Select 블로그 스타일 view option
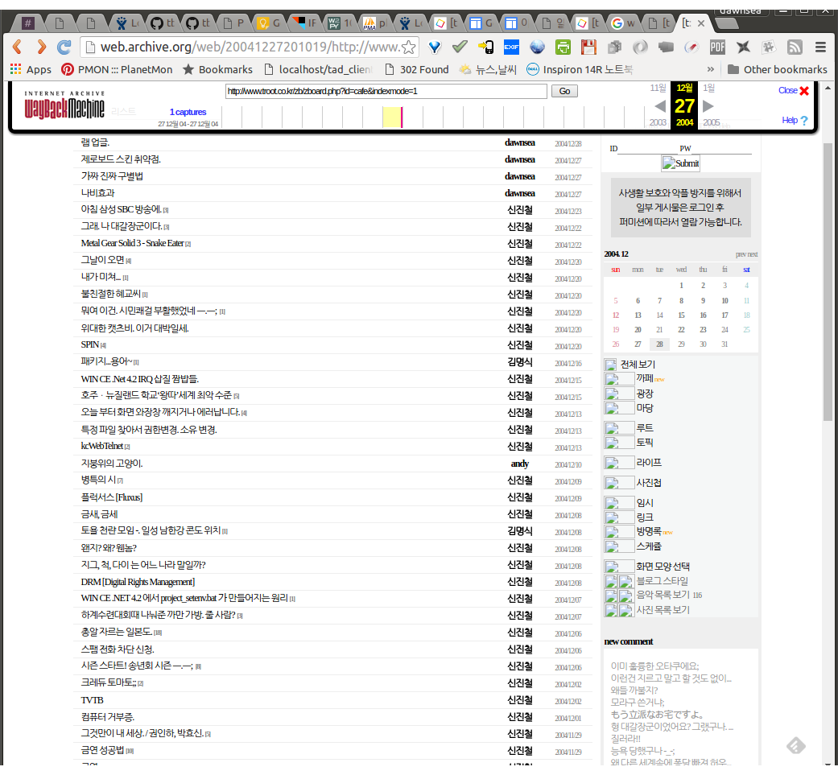The width and height of the screenshot is (838, 775). point(663,581)
